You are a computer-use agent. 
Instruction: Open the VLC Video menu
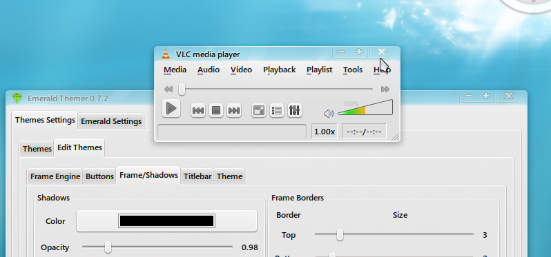click(241, 70)
